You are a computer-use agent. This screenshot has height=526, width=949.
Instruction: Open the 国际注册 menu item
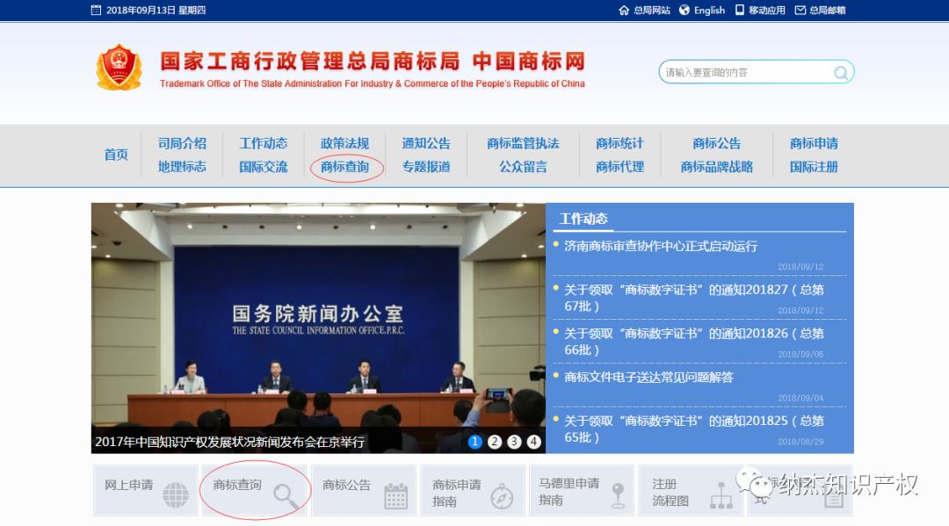[812, 168]
